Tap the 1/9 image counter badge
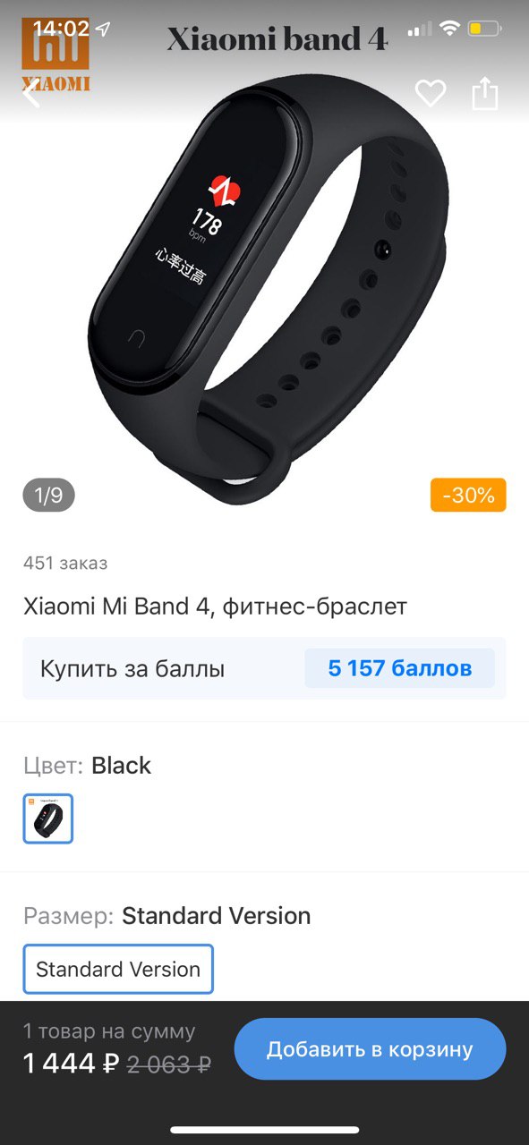Viewport: 529px width, 1145px height. coord(48,495)
